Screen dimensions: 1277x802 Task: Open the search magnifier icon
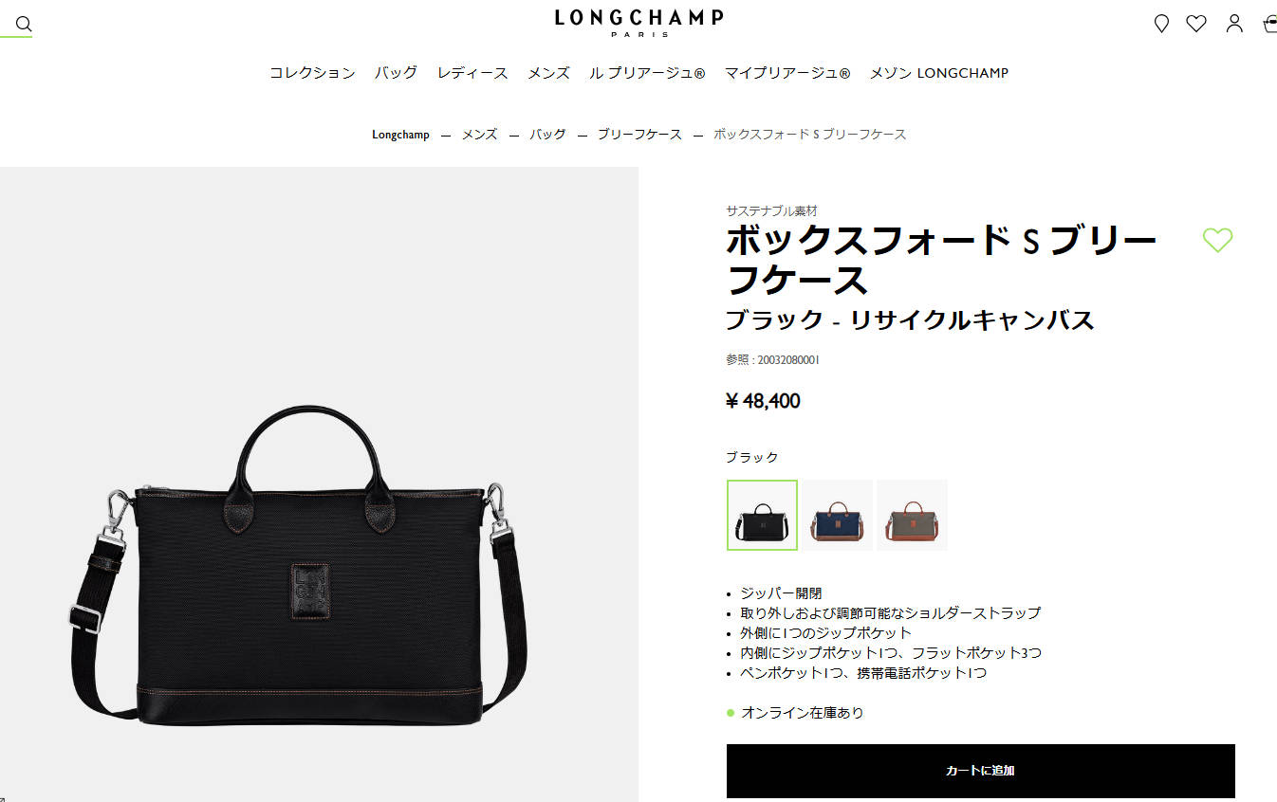click(24, 24)
